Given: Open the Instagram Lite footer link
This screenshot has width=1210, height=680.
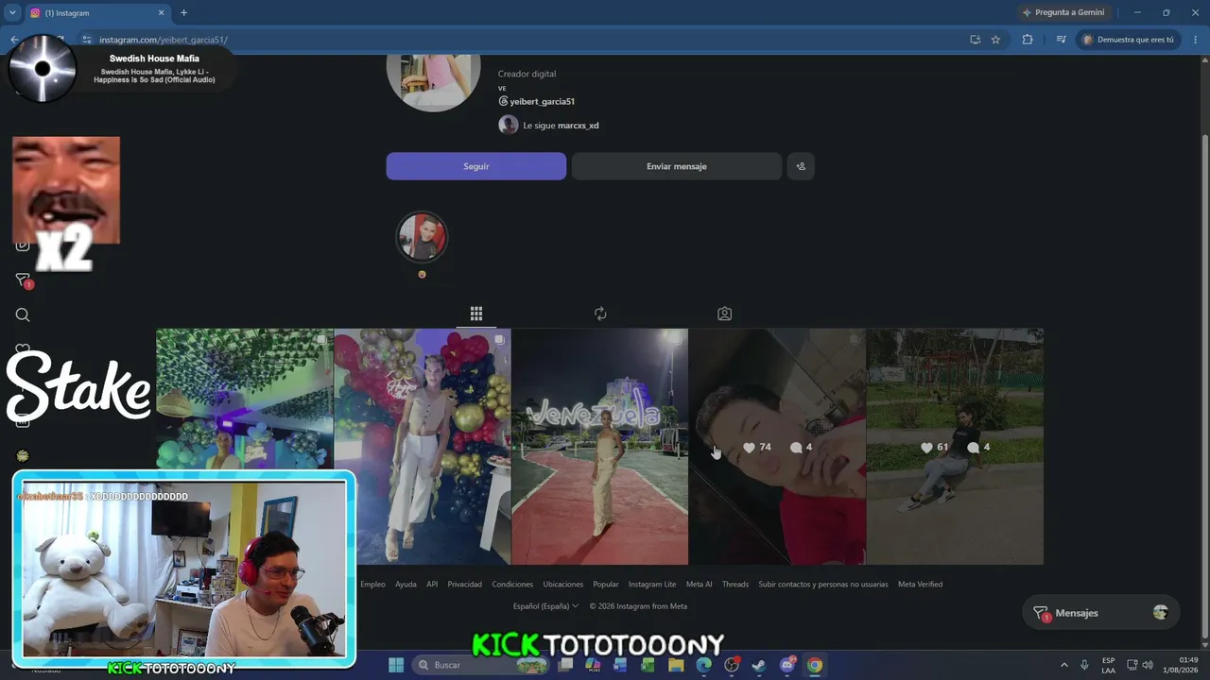Looking at the screenshot, I should point(652,585).
